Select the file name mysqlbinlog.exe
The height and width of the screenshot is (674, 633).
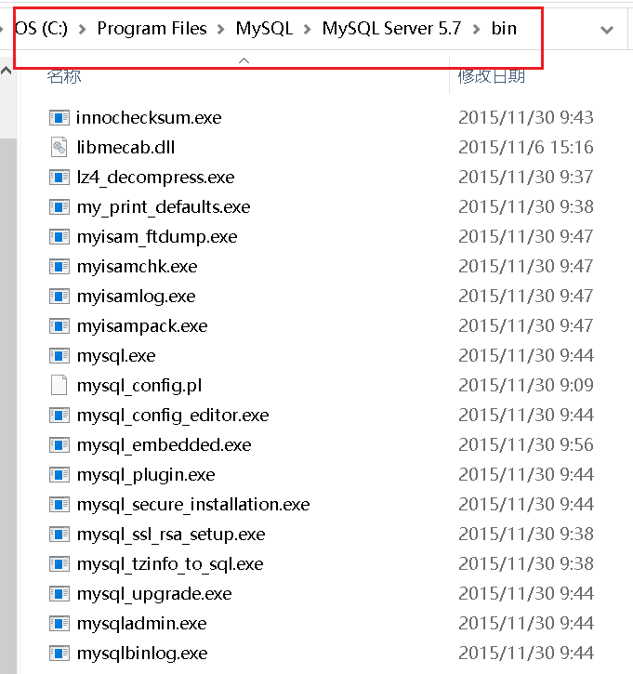pyautogui.click(x=142, y=654)
